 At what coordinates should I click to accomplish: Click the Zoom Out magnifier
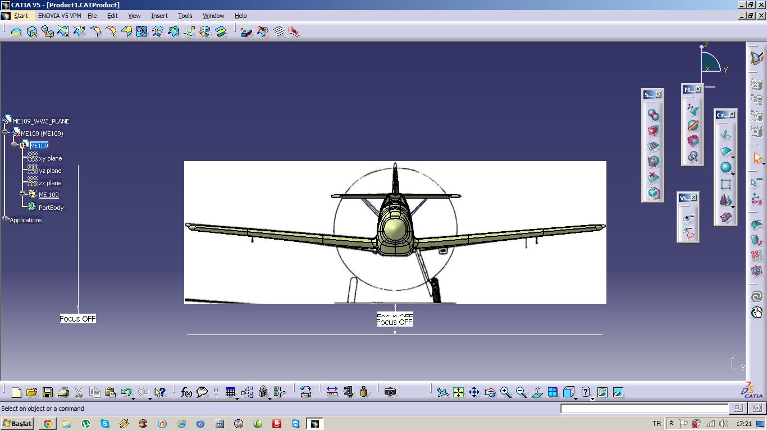click(521, 392)
